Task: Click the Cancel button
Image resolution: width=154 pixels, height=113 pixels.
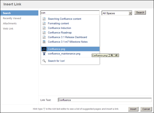Action: click(x=146, y=109)
